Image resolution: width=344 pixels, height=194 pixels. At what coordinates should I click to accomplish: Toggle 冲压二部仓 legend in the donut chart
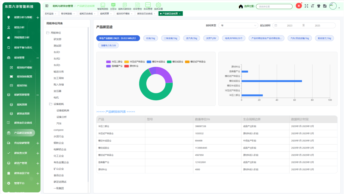coord(114,62)
